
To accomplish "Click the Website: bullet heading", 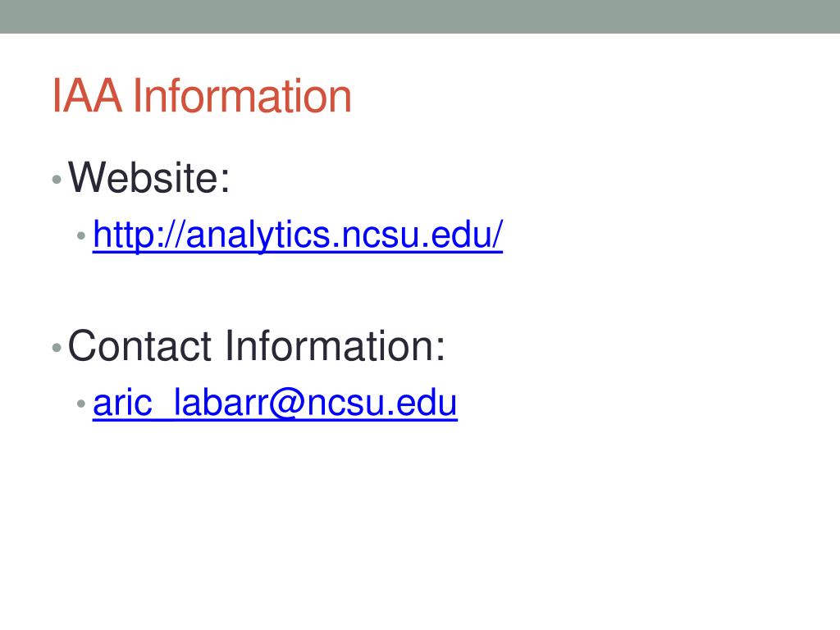I will coord(149,177).
